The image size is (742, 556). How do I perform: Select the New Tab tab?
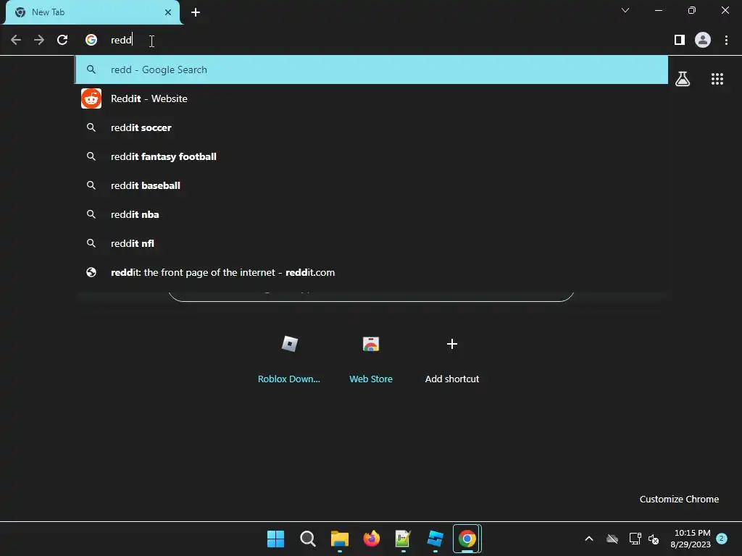93,12
